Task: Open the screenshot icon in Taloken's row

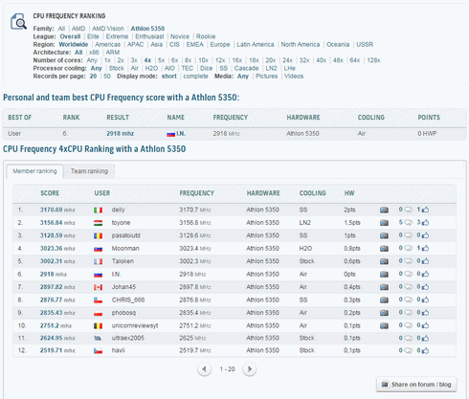Action: 384,261
